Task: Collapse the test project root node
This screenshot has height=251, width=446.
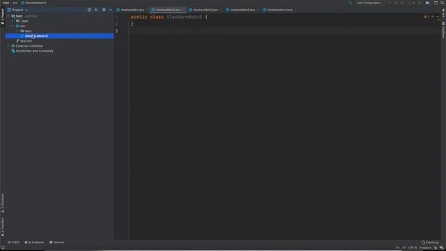Action: (8, 16)
